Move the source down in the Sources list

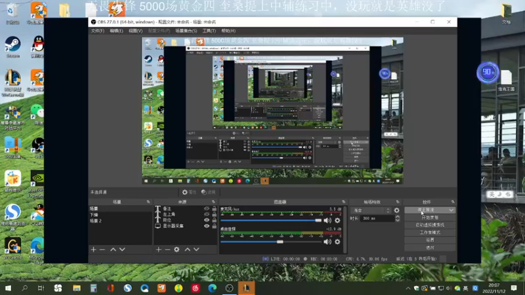tap(196, 250)
